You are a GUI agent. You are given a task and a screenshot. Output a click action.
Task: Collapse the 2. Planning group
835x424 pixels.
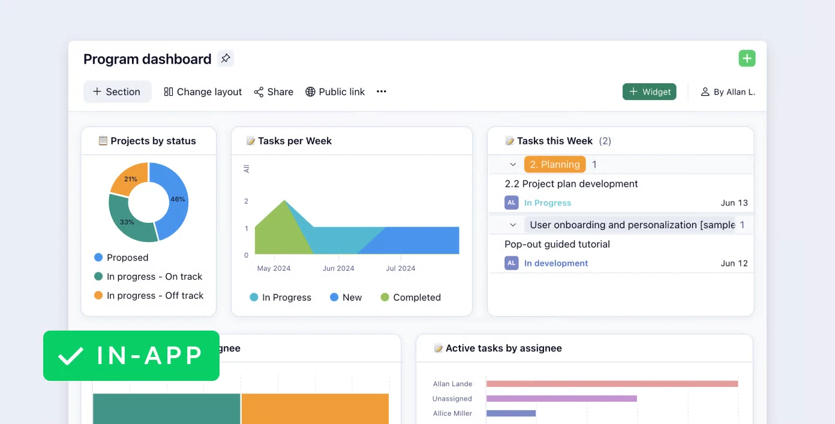click(x=513, y=164)
